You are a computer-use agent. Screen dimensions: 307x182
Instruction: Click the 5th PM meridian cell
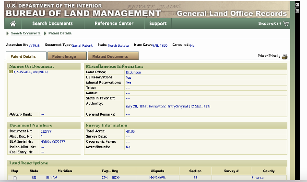(x=52, y=178)
